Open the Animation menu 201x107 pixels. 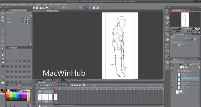(23, 5)
